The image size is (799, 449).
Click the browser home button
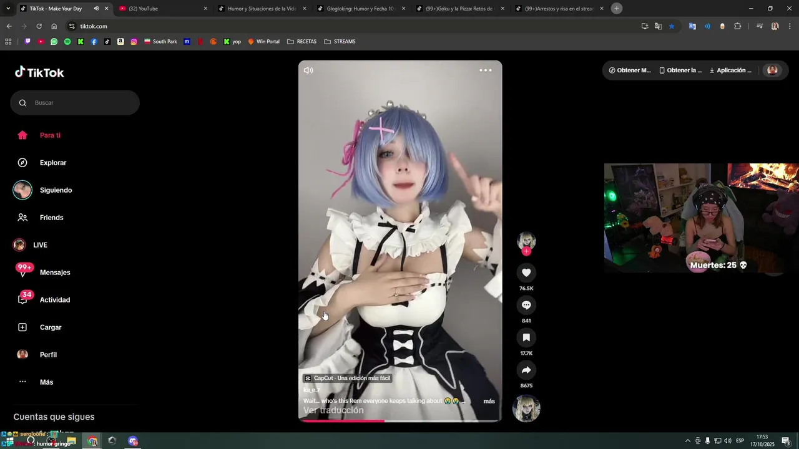(x=54, y=26)
